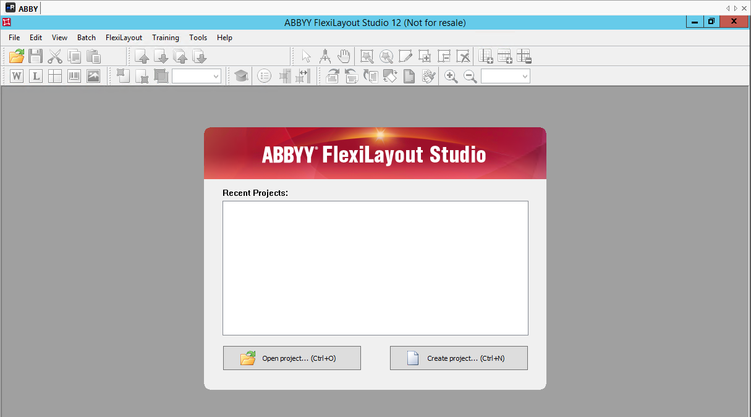
Task: Click inside the Recent Projects list box
Action: pos(375,268)
